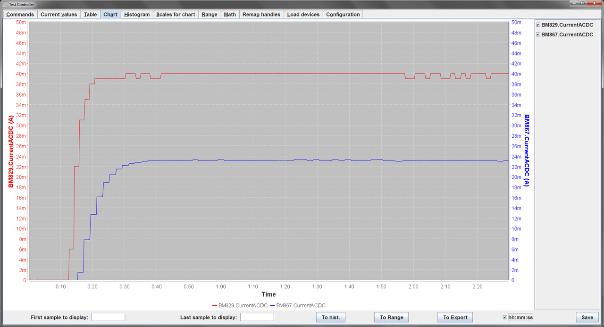Click the 2:00 time axis label

click(413, 286)
